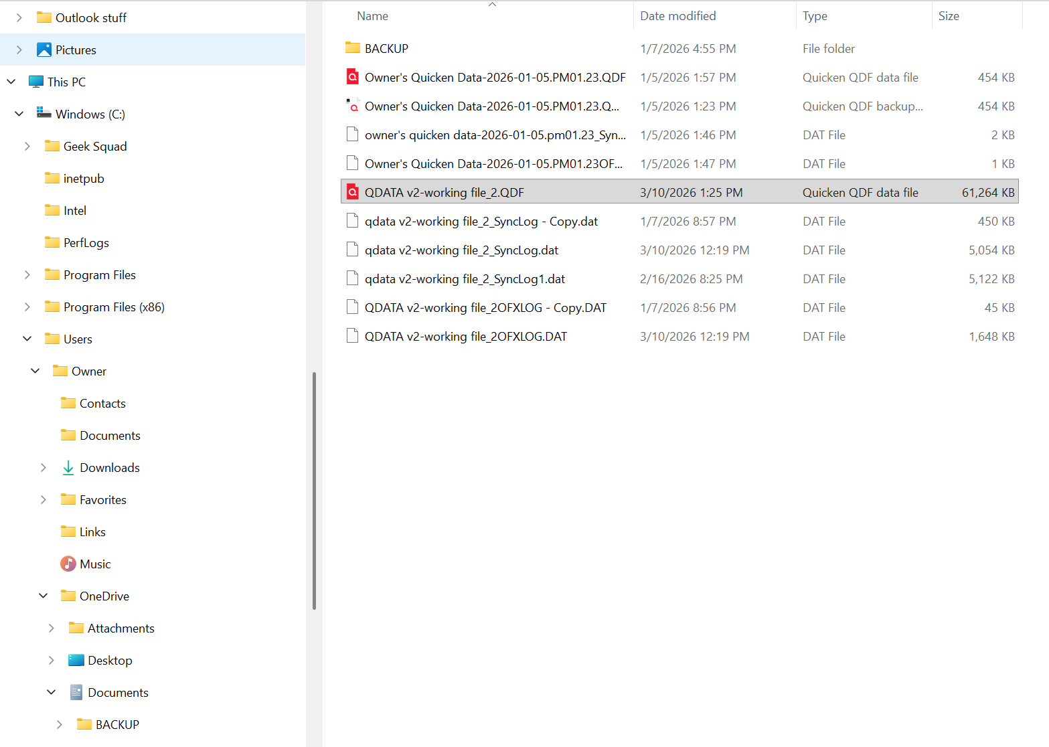The image size is (1049, 747).
Task: Select the Intel folder in tree
Action: 75,211
